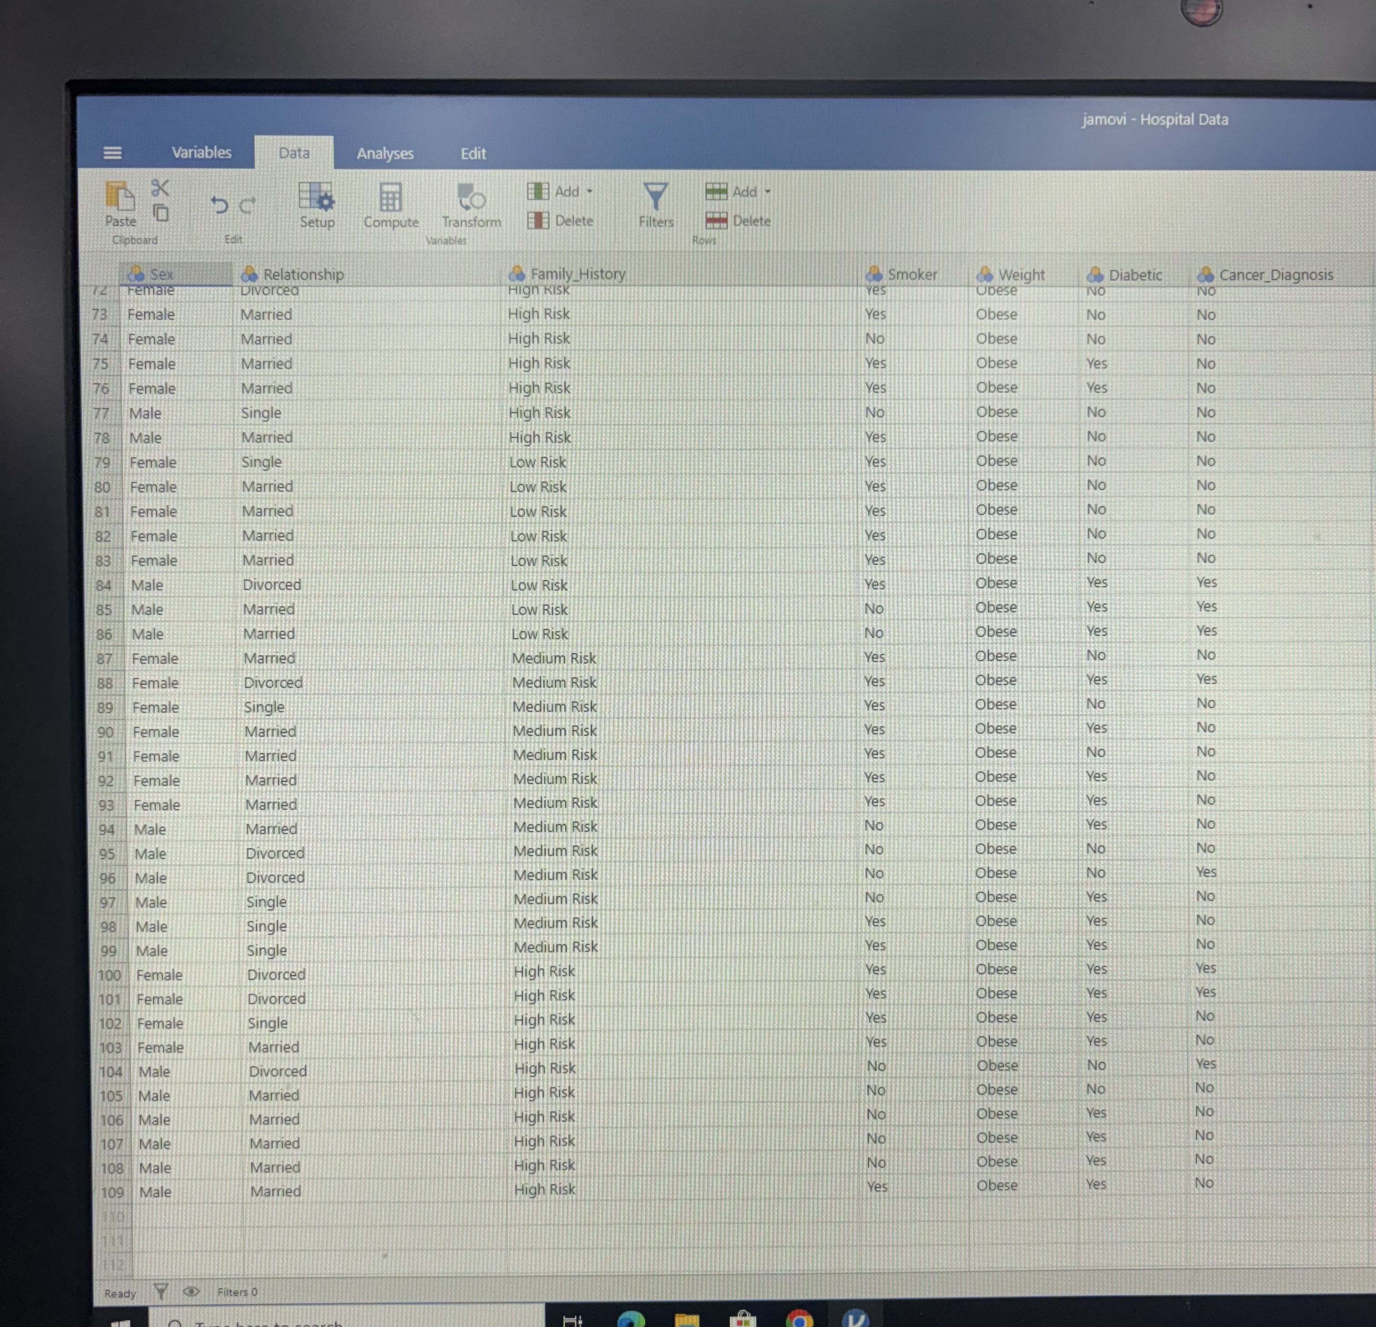Expand the Rows Add dropdown arrow
This screenshot has width=1376, height=1327.
coord(767,191)
